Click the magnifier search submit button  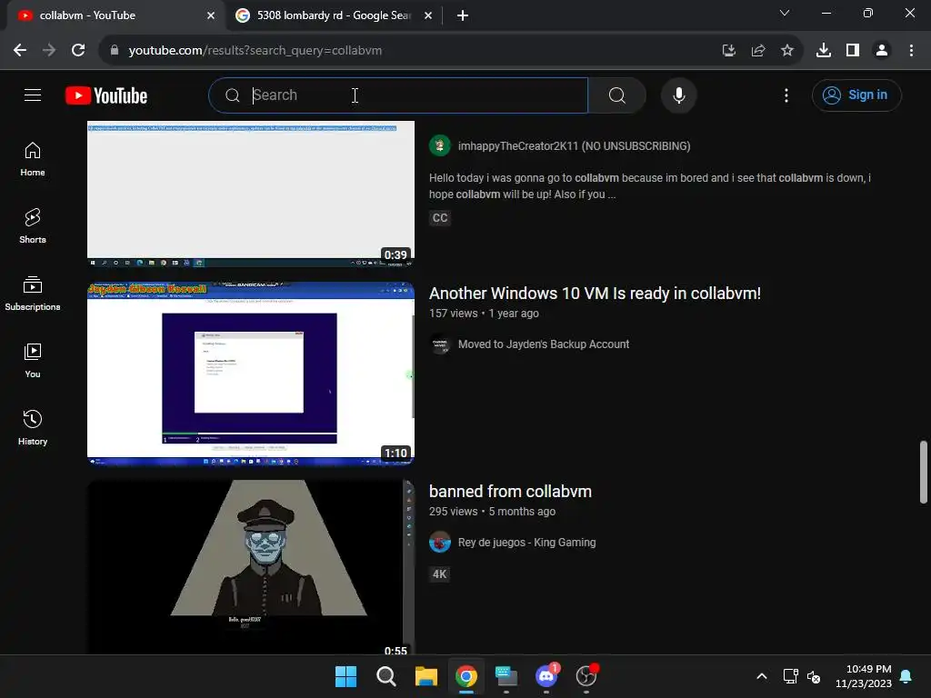click(x=617, y=95)
